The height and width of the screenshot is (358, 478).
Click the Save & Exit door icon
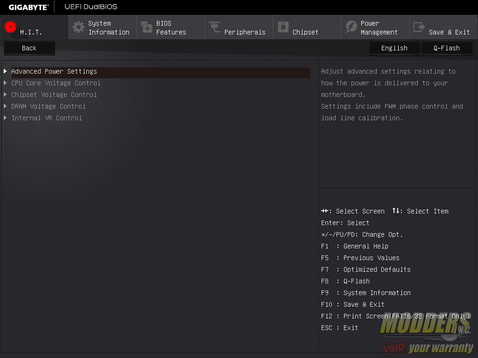419,27
